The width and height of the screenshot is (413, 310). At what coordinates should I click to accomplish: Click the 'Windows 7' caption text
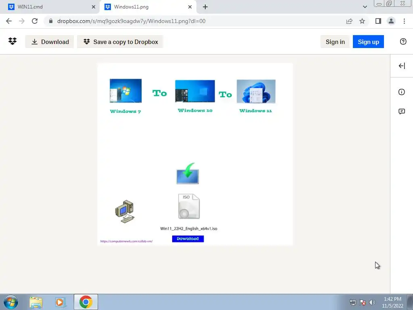click(x=125, y=111)
